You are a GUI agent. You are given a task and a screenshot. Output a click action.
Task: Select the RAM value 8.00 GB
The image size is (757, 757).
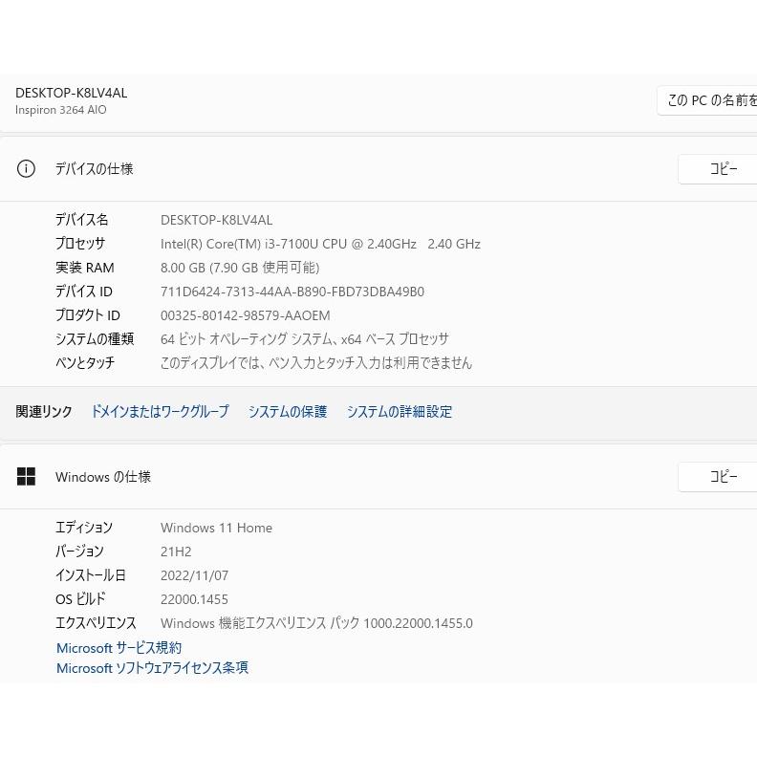240,268
